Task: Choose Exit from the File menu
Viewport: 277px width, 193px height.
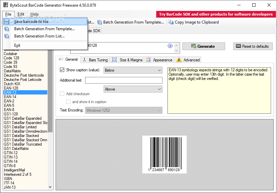Action: coord(45,45)
